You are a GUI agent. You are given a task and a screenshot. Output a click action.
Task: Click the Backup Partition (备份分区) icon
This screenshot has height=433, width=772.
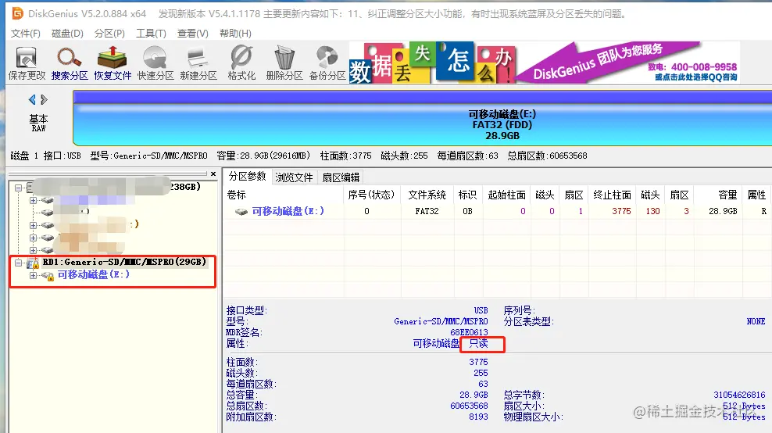(327, 63)
